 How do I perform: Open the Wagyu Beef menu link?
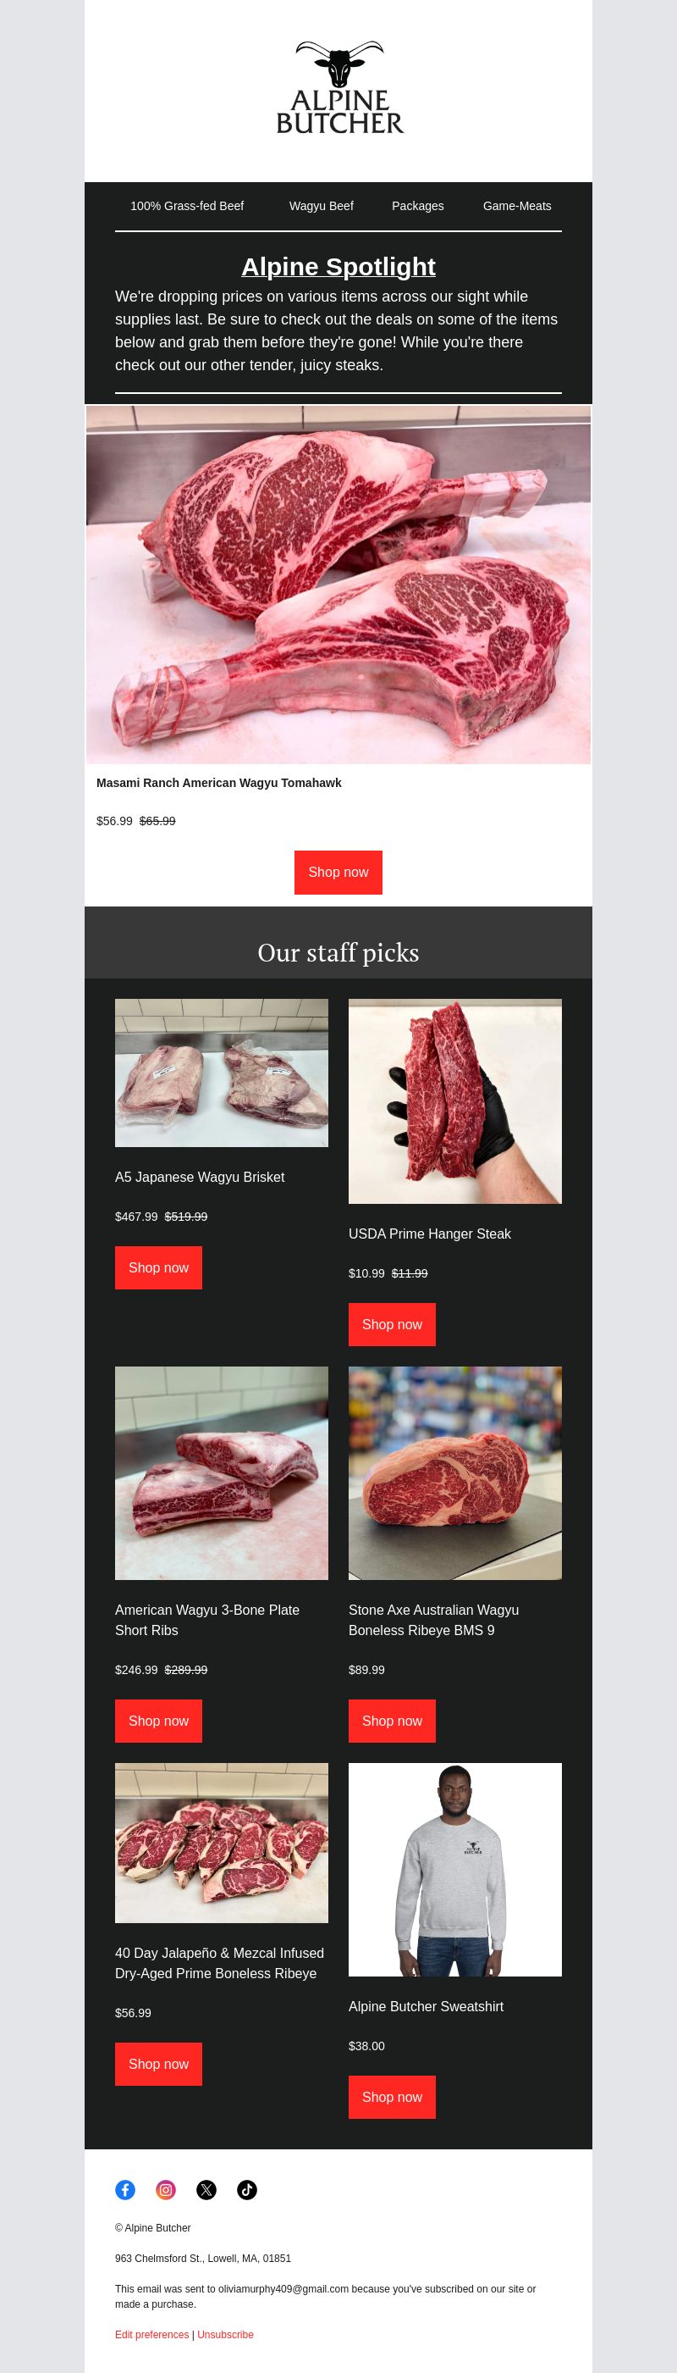click(321, 205)
